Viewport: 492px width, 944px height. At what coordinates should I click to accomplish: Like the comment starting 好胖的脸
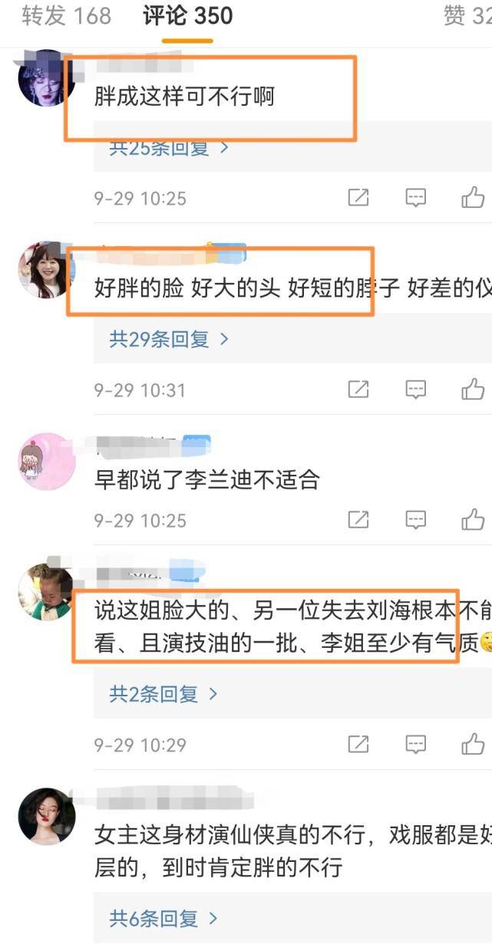[473, 389]
